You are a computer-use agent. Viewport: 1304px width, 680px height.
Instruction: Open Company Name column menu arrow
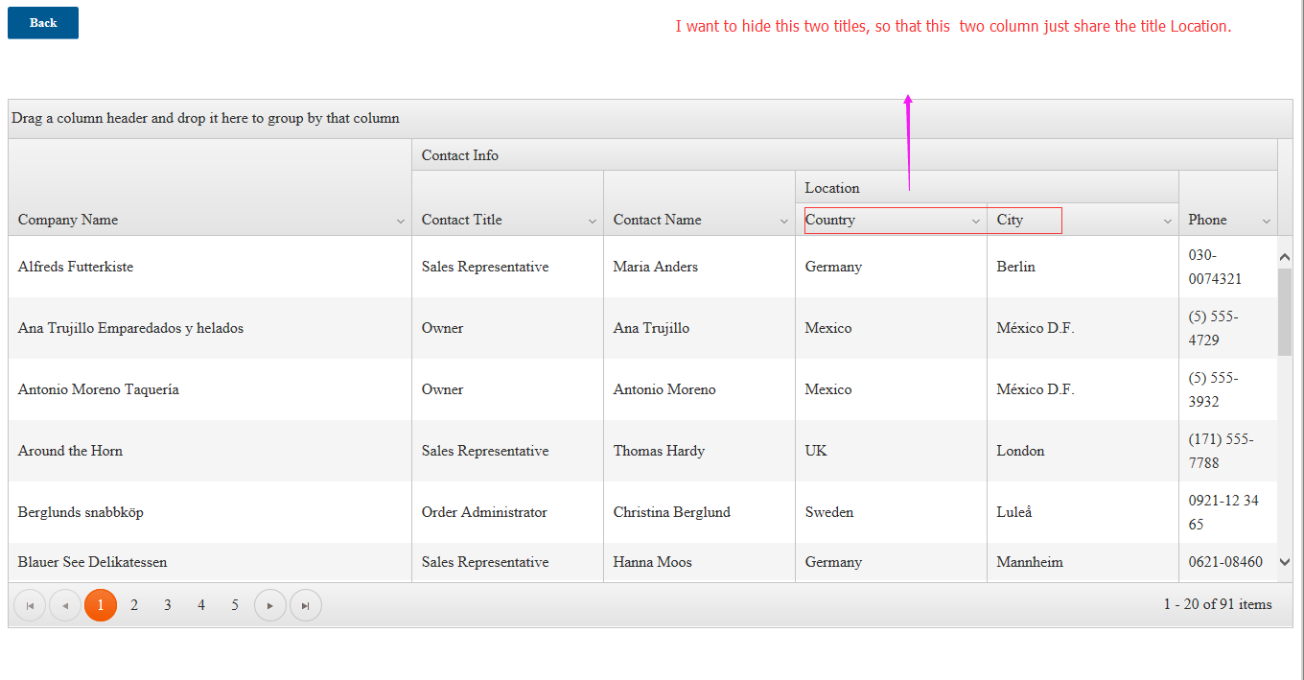(x=401, y=221)
